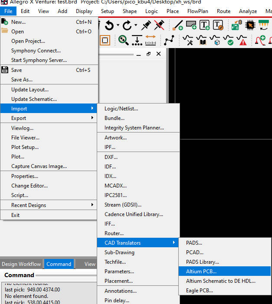Choose Cadence Unified Library... entry
Screen dimensions: 272x304
coord(138,214)
